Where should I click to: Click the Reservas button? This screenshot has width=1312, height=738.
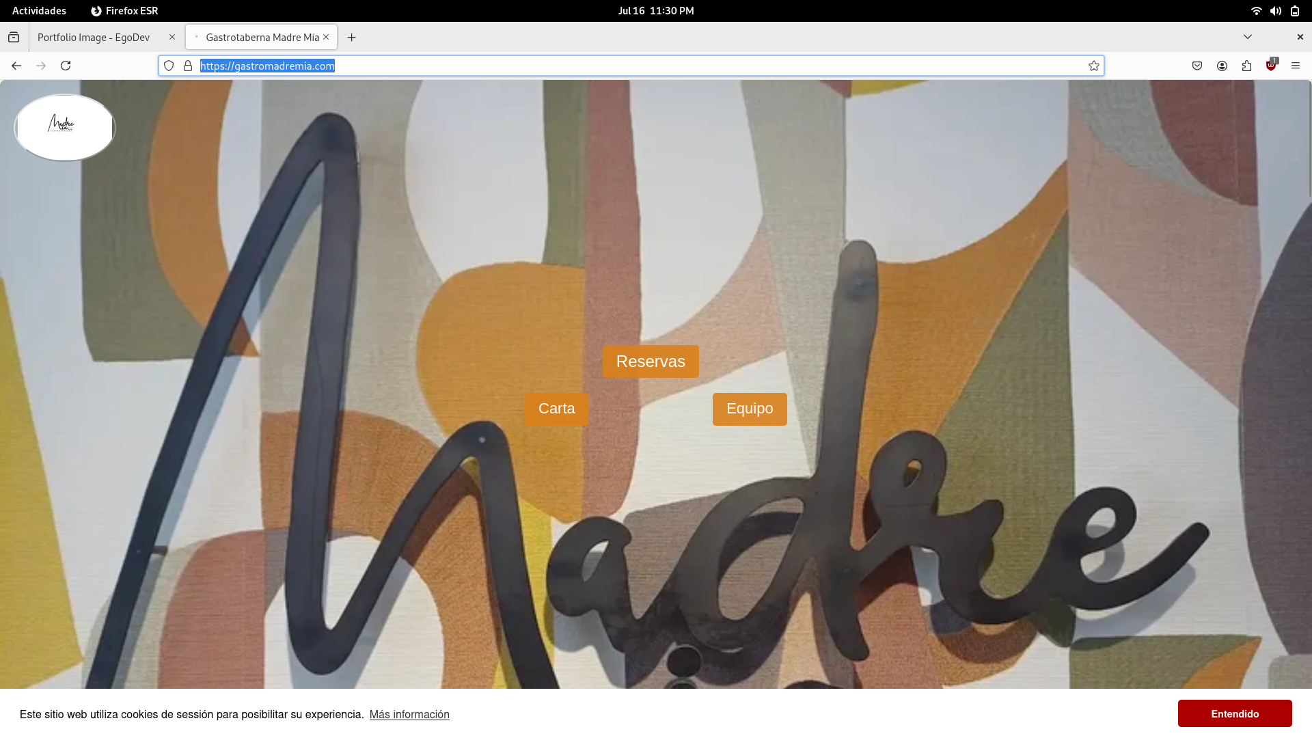[650, 361]
